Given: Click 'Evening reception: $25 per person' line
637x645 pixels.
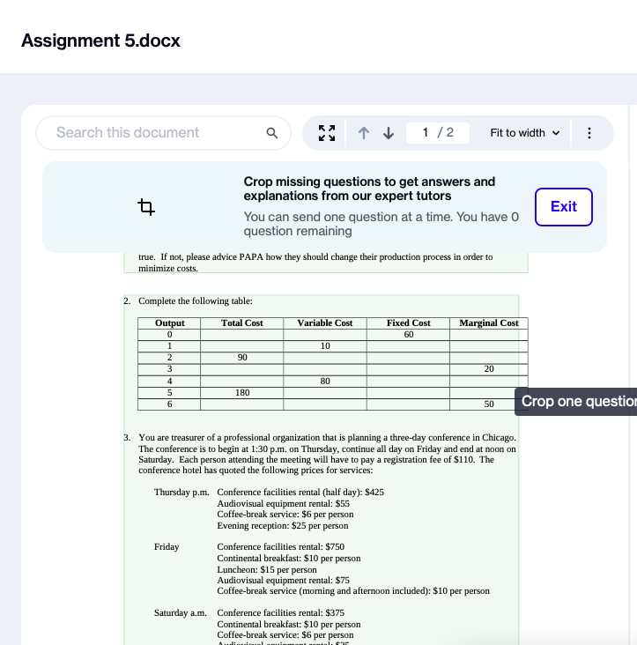Looking at the screenshot, I should pos(283,525).
